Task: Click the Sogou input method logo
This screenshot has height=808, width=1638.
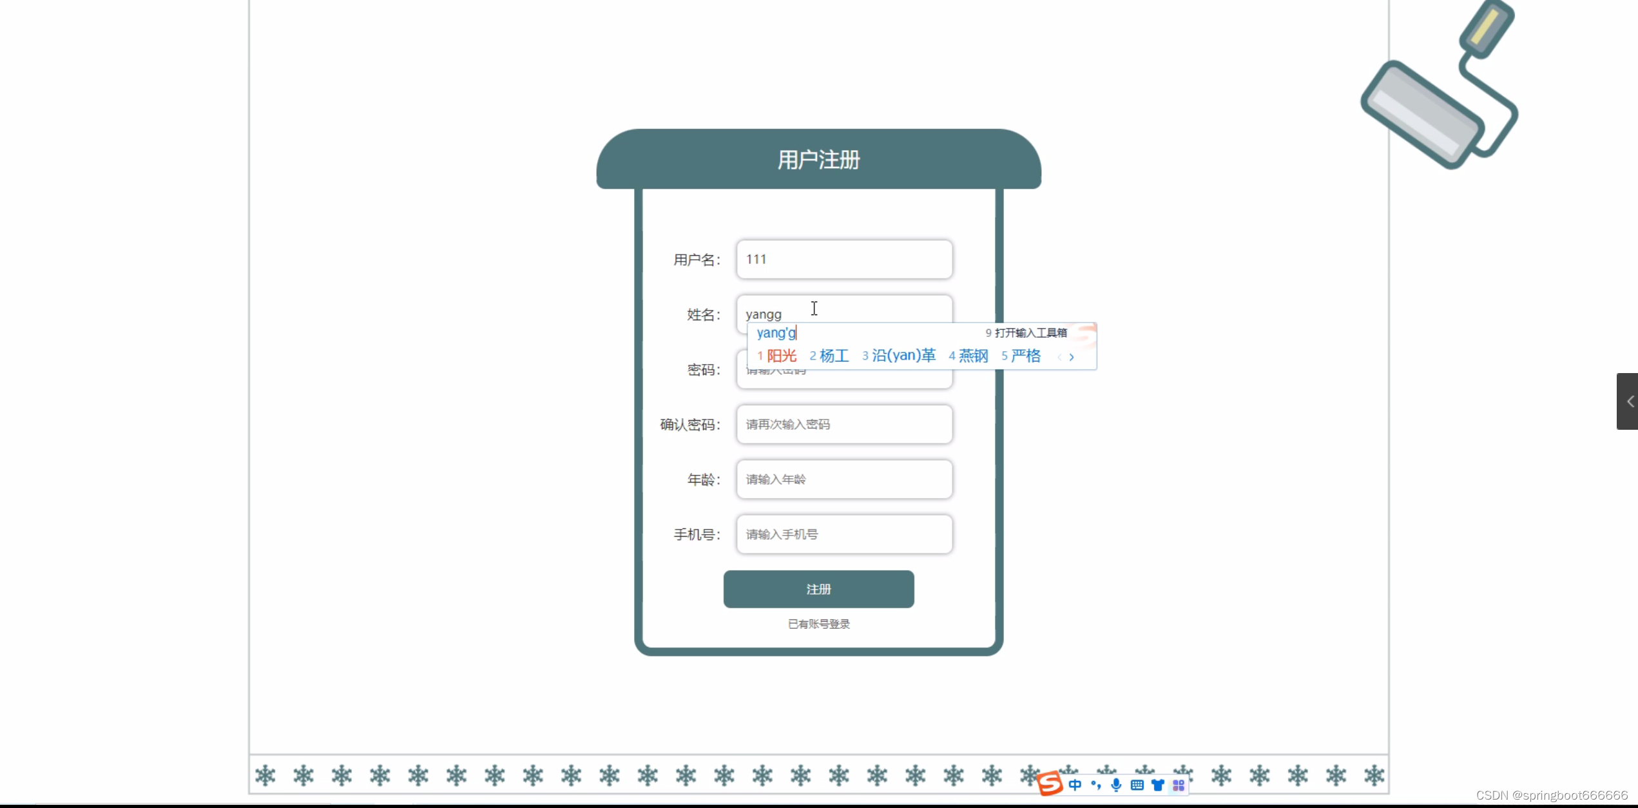Action: [1050, 784]
